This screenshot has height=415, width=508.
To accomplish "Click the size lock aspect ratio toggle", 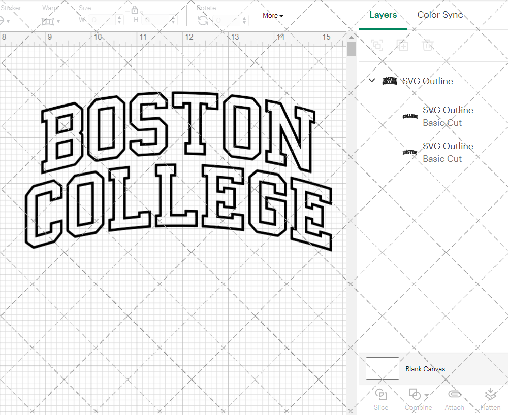I will point(135,10).
